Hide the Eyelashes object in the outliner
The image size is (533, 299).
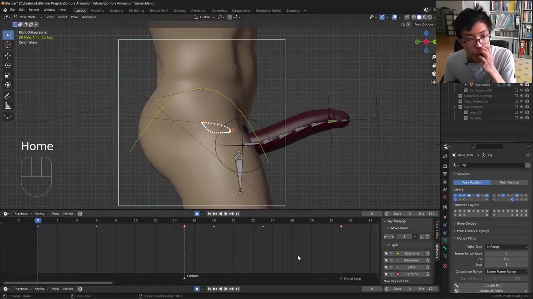pos(521,85)
